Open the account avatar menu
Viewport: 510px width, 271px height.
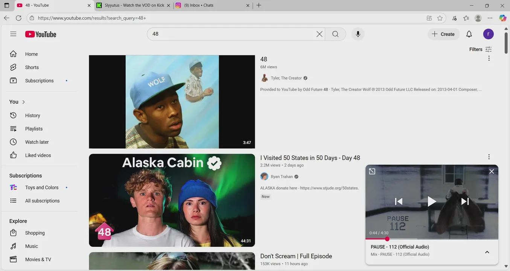pyautogui.click(x=488, y=34)
